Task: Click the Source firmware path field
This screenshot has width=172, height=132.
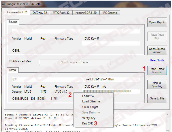Action: (76, 31)
